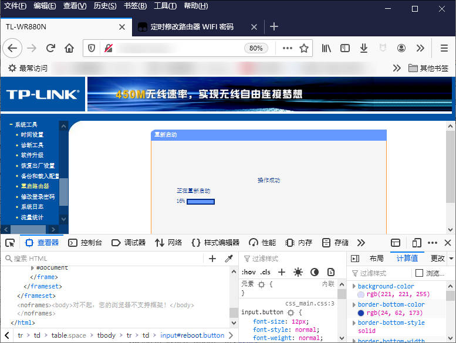This screenshot has width=456, height=343.
Task: Open the 工具 menu
Action: pos(165,5)
